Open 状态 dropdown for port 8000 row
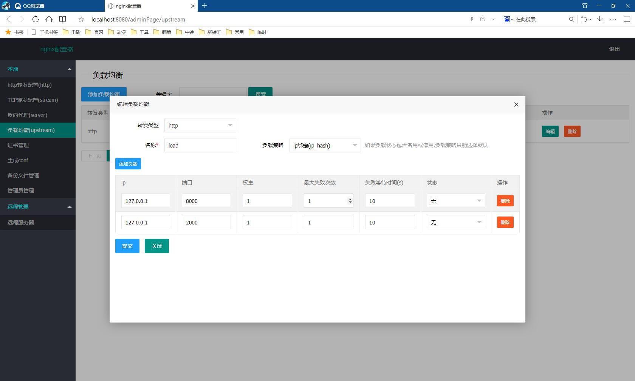The height and width of the screenshot is (381, 635). pos(456,201)
